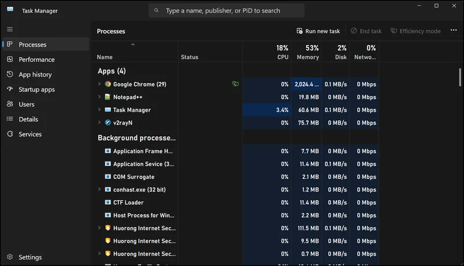Switch to the Details tab

28,119
